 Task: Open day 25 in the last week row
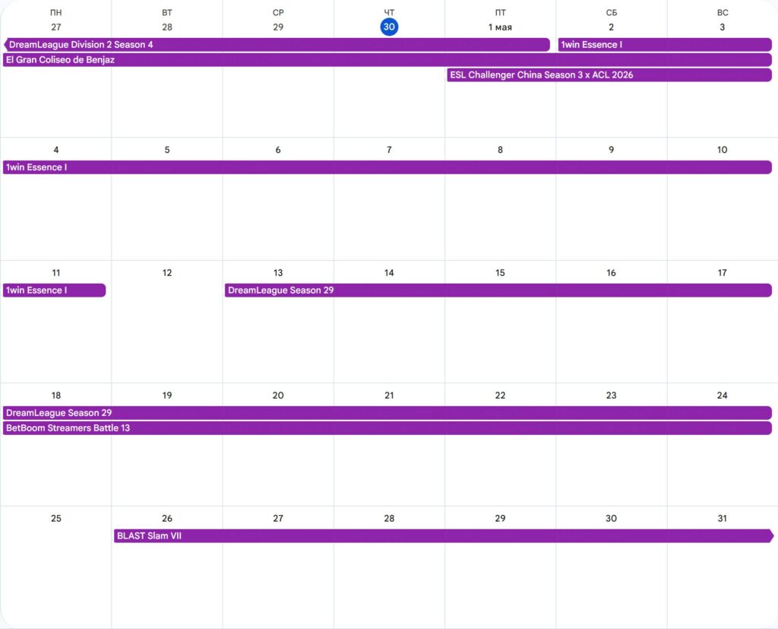56,519
